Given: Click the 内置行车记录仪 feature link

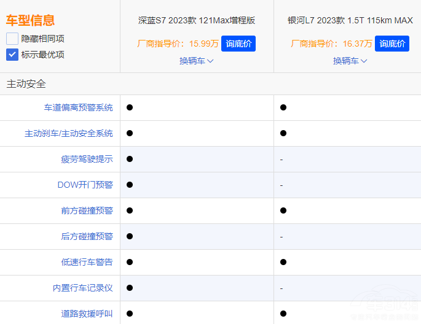Looking at the screenshot, I should tap(82, 288).
